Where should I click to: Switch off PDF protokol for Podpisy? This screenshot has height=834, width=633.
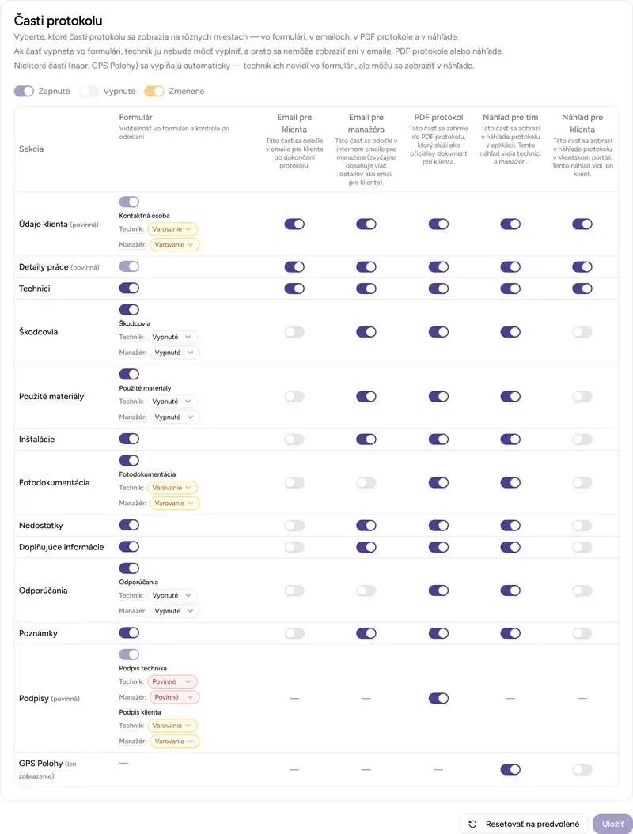click(438, 698)
